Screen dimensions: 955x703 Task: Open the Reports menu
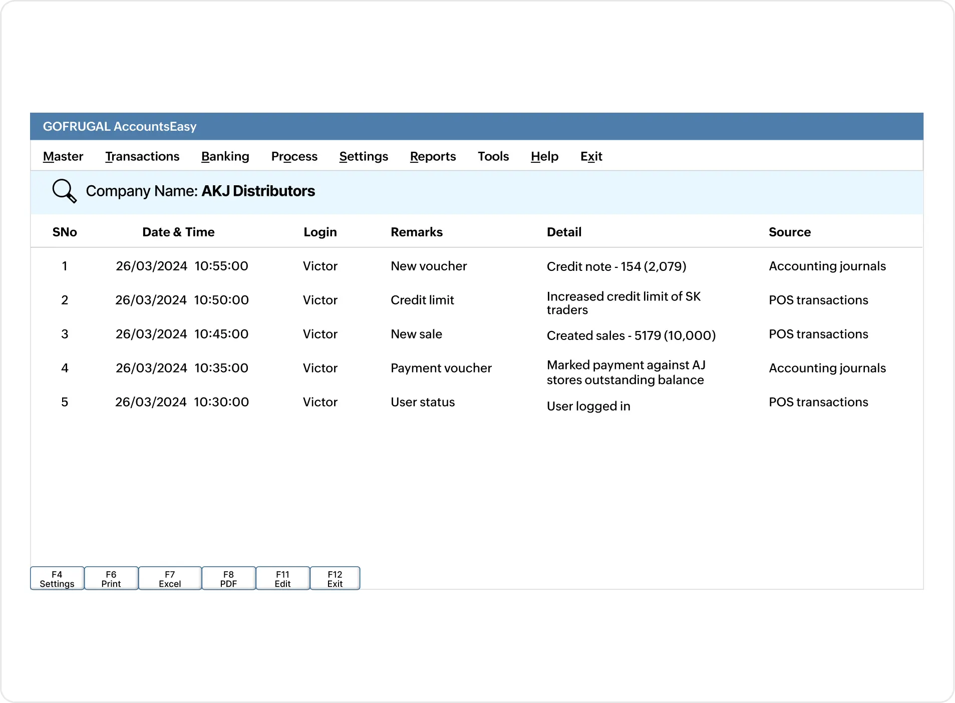tap(433, 156)
